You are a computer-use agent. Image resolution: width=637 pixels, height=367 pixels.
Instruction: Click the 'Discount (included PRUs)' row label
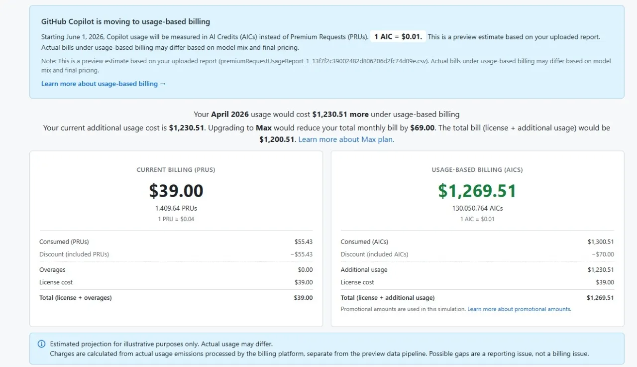(x=74, y=254)
